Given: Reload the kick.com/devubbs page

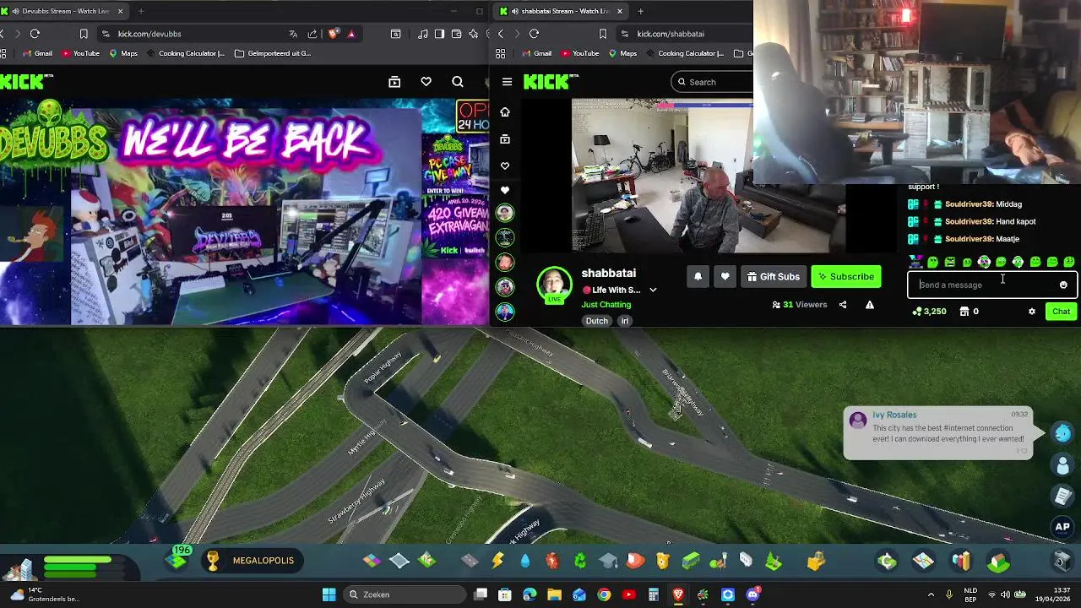Looking at the screenshot, I should [x=35, y=34].
